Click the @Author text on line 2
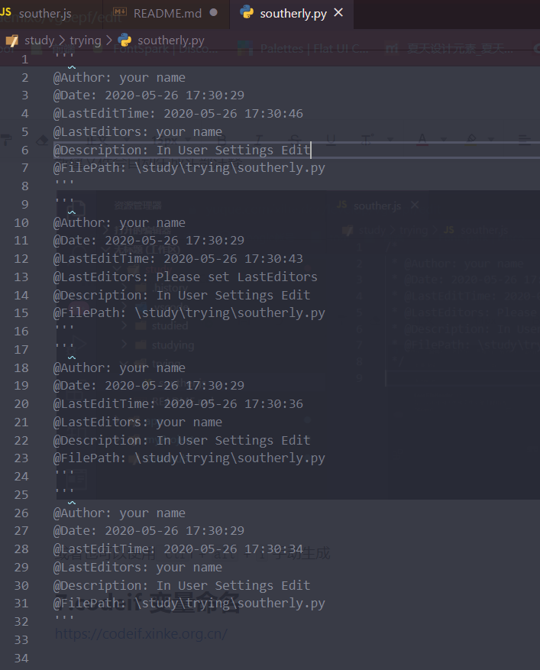The height and width of the screenshot is (670, 540). click(x=119, y=78)
